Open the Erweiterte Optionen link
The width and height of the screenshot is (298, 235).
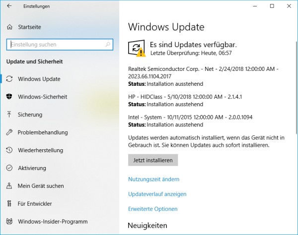click(x=153, y=209)
